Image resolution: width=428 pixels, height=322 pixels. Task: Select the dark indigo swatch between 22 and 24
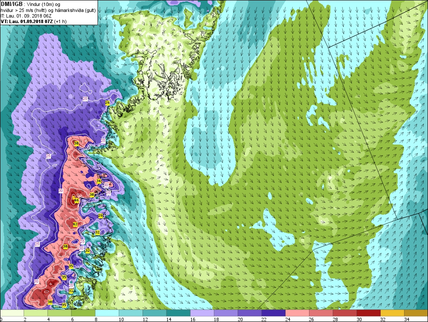coord(273,313)
